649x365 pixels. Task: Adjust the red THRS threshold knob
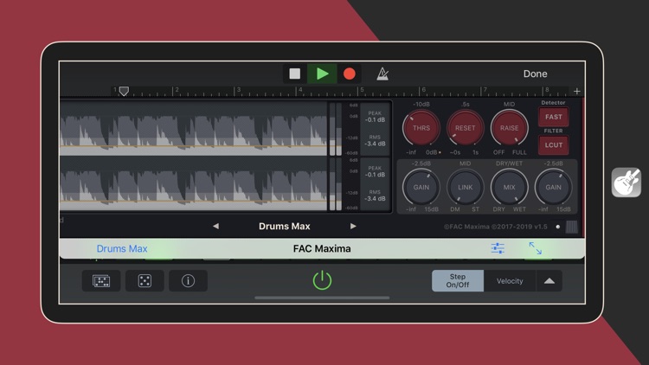(421, 128)
